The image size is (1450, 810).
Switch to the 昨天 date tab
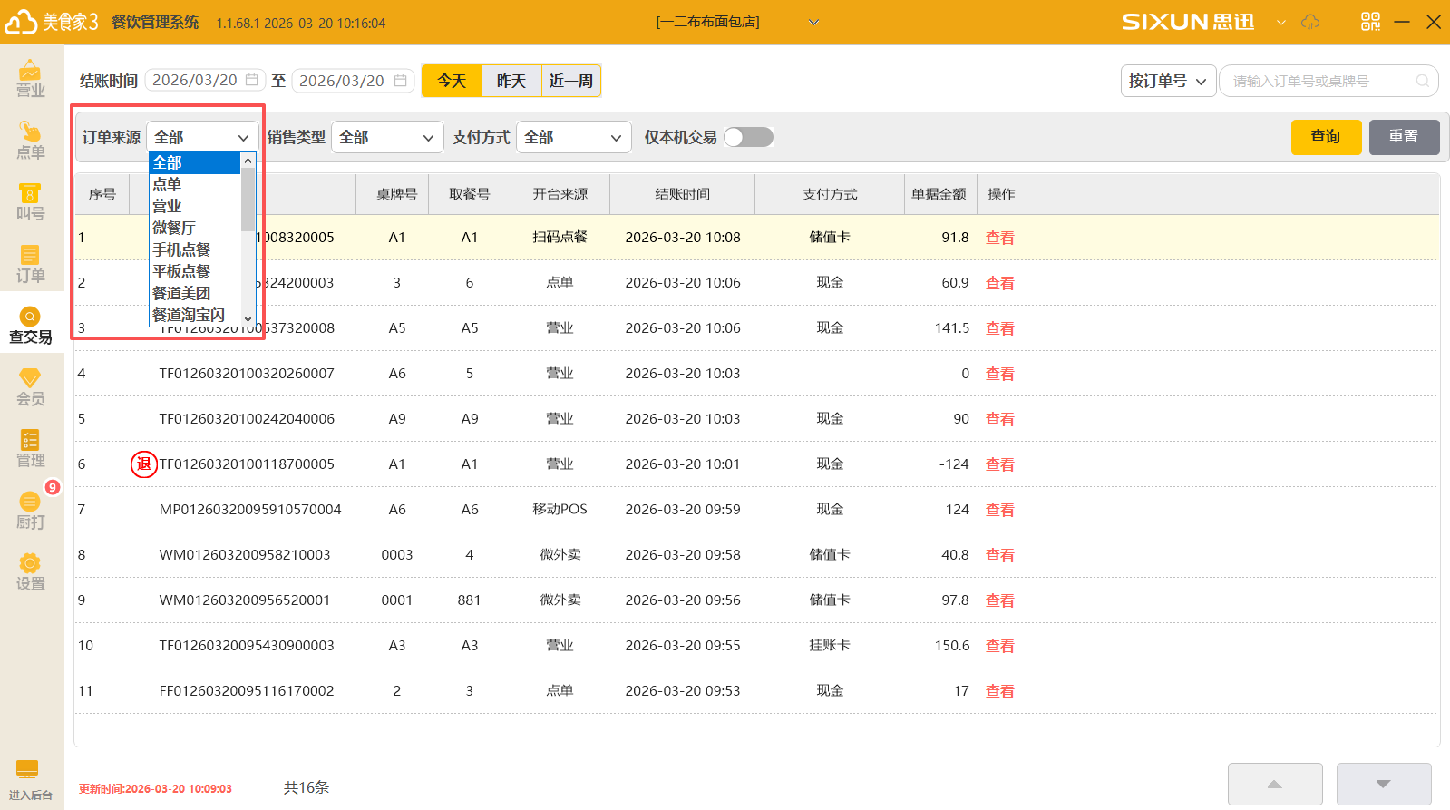click(x=511, y=81)
